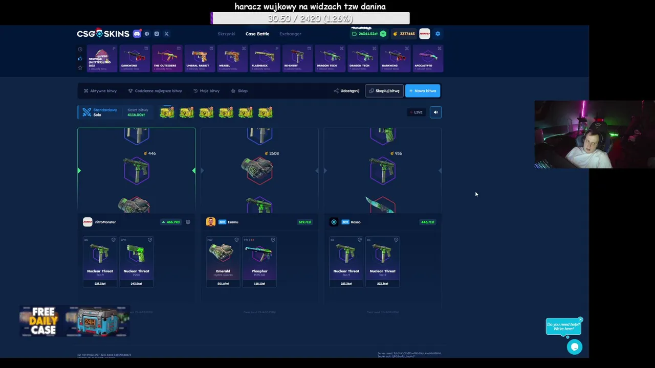Open the APOCALYPTO drop card

428,59
